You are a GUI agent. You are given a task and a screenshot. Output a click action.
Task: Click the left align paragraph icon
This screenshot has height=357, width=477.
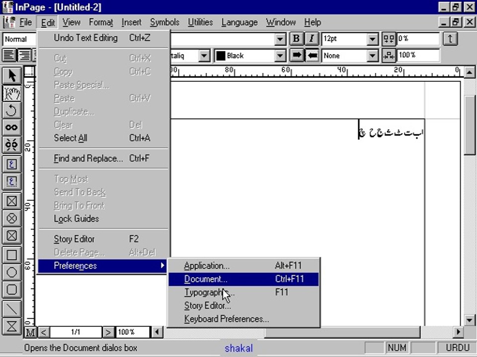pyautogui.click(x=9, y=55)
